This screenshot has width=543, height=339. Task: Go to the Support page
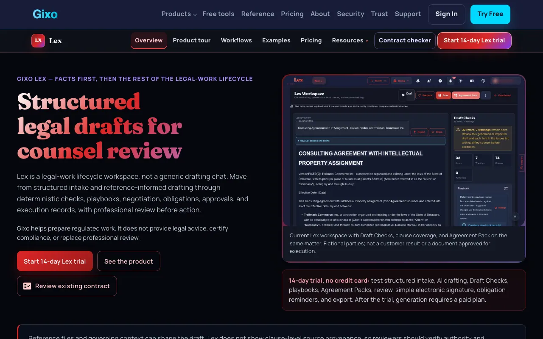[x=408, y=14]
